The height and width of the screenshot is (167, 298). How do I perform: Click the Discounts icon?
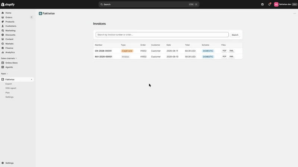3,35
